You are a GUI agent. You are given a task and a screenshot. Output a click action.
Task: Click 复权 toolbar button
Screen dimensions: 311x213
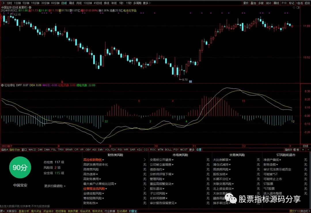pyautogui.click(x=246, y=3)
